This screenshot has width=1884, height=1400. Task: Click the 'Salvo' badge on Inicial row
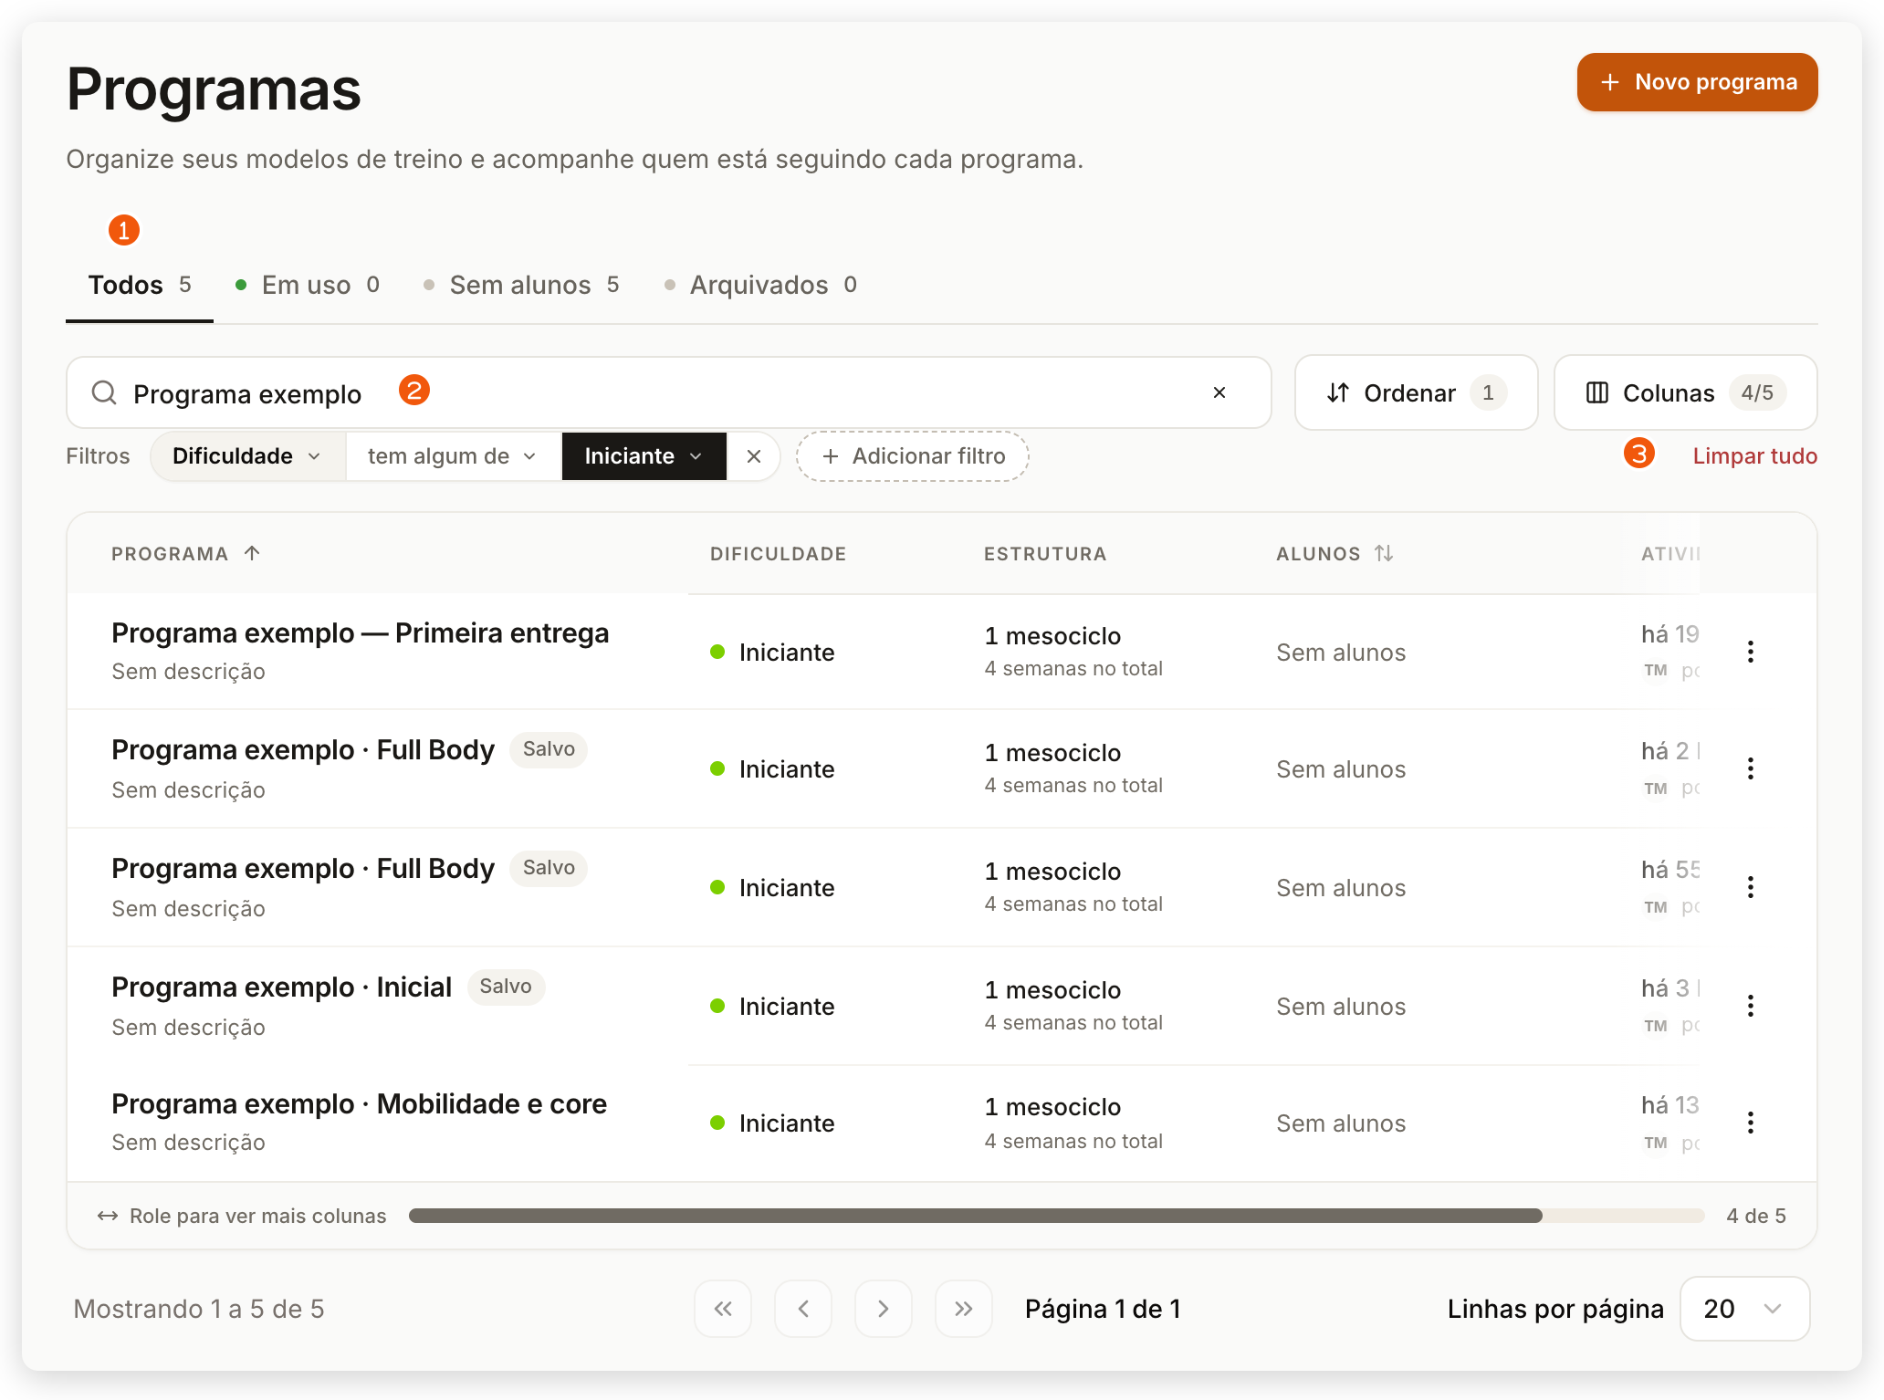pyautogui.click(x=506, y=987)
